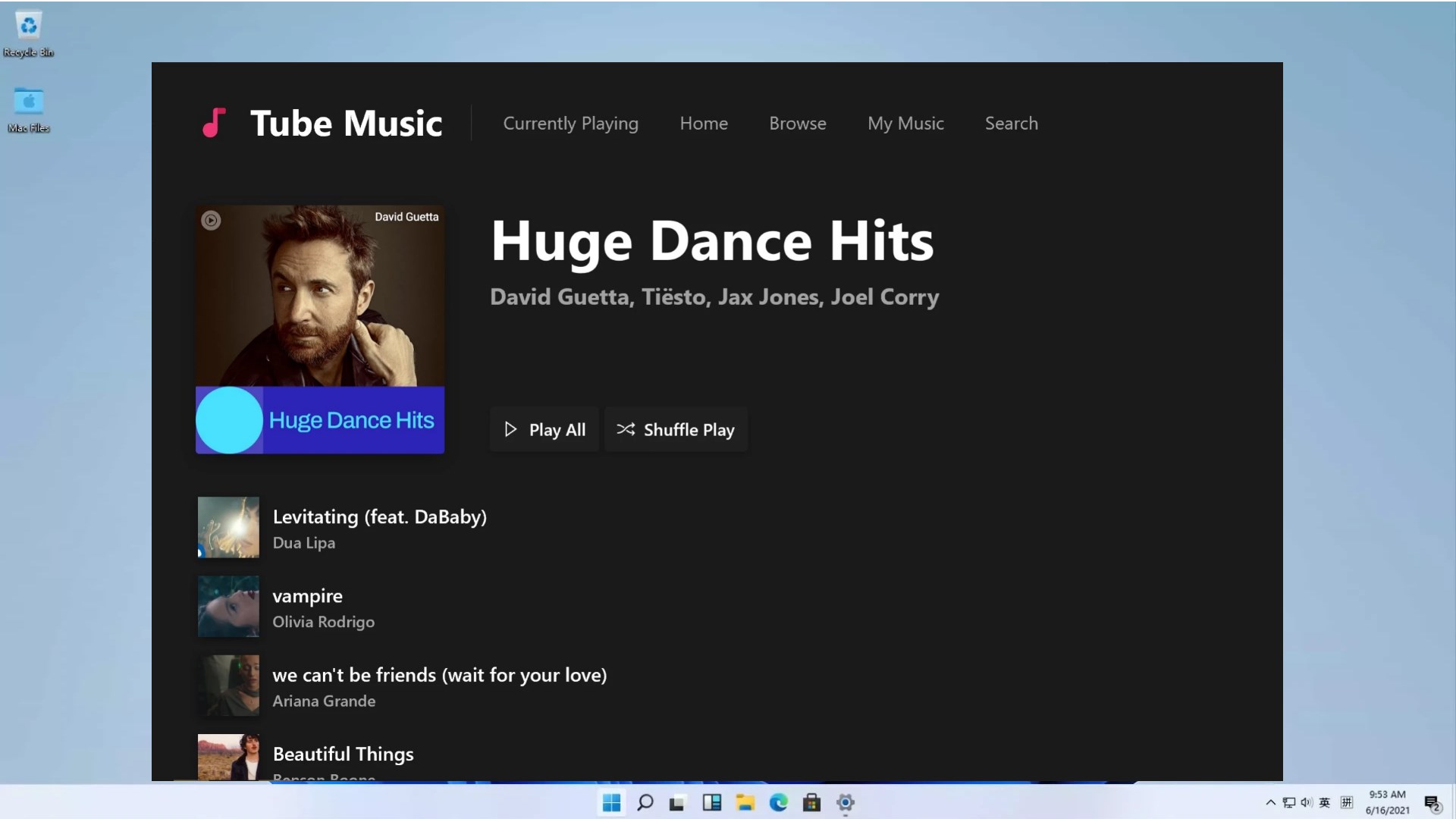This screenshot has height=819, width=1456.
Task: Open Windows Search from the taskbar
Action: [644, 802]
